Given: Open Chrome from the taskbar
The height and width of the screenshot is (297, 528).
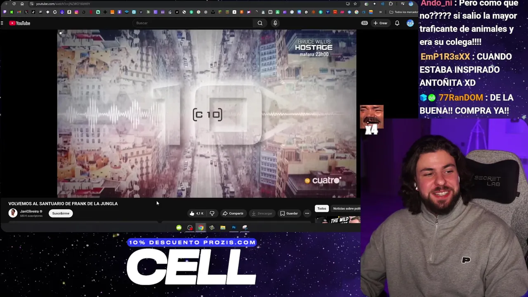Looking at the screenshot, I should [200, 227].
